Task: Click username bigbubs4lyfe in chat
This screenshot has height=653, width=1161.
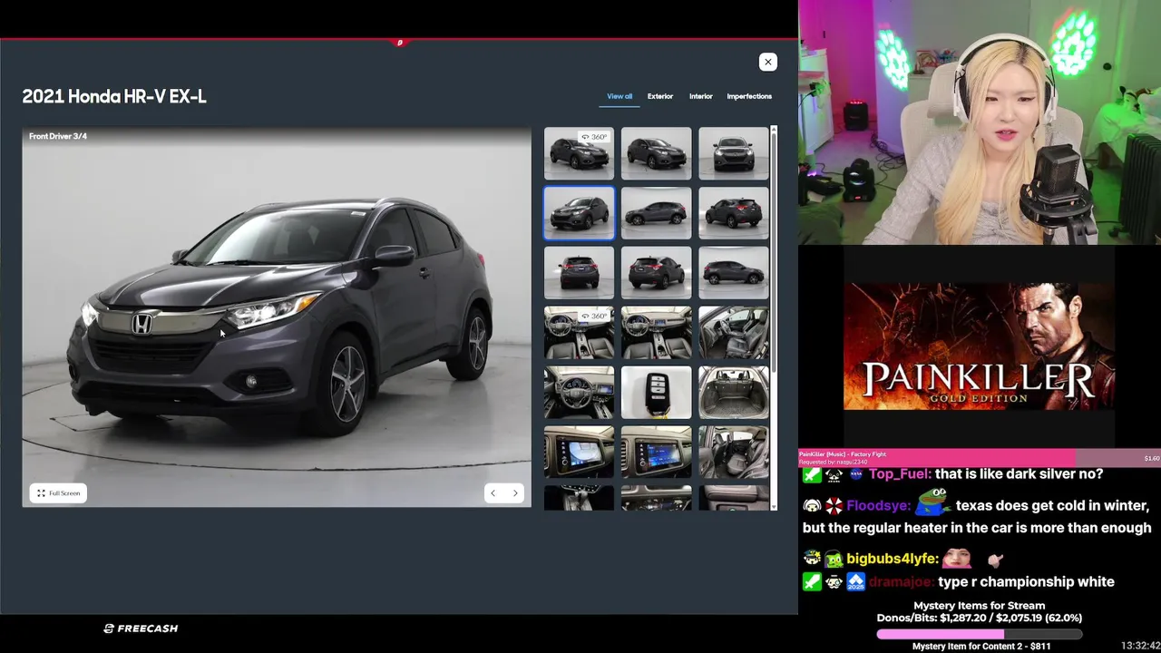Action: (x=893, y=559)
